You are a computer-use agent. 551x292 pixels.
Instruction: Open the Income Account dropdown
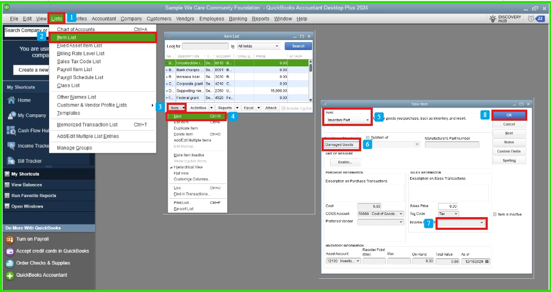point(462,223)
